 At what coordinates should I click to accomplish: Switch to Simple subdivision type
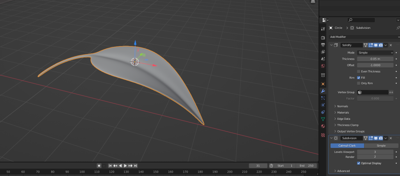[381, 146]
